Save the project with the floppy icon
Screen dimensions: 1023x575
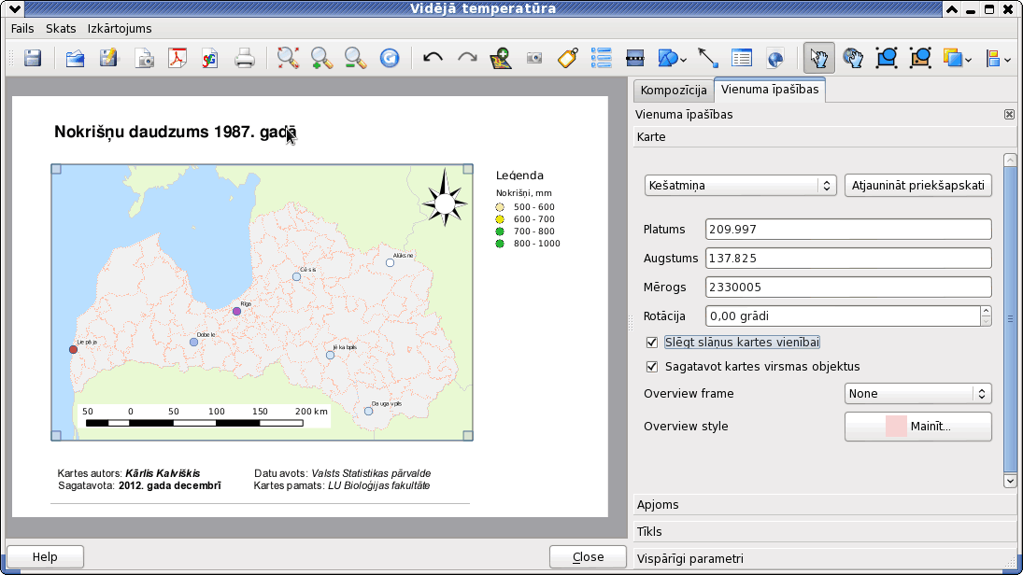point(33,58)
